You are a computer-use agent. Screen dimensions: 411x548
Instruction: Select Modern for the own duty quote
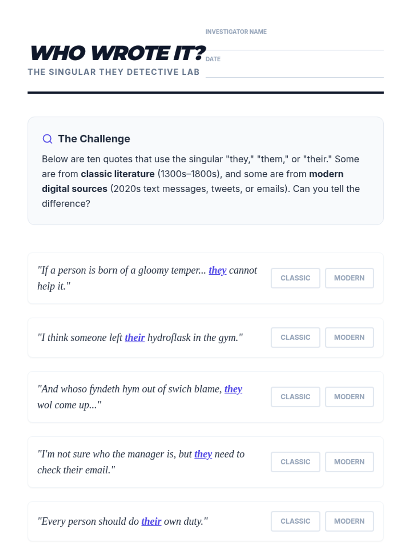[349, 521]
